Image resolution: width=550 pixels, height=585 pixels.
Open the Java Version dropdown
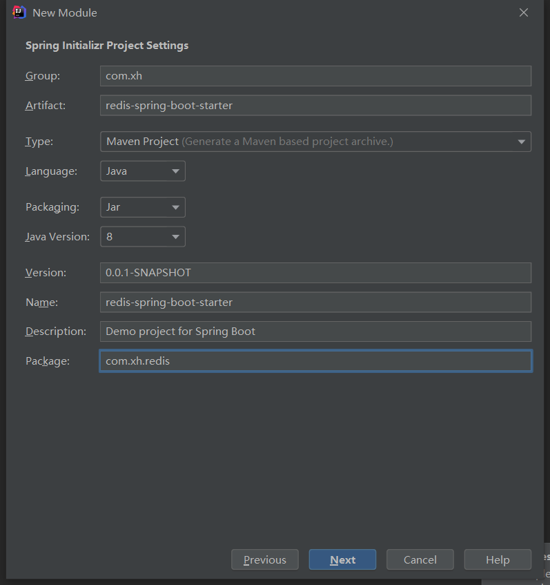(x=143, y=236)
